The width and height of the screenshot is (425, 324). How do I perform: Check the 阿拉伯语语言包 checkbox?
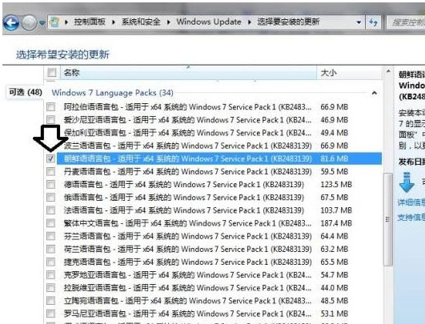coord(50,106)
